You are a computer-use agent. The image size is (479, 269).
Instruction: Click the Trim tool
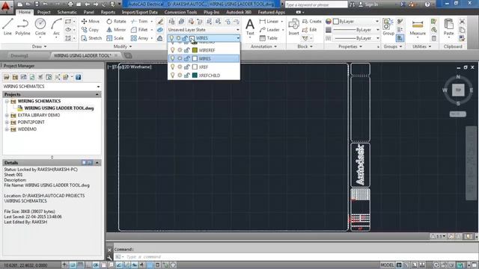pos(139,22)
